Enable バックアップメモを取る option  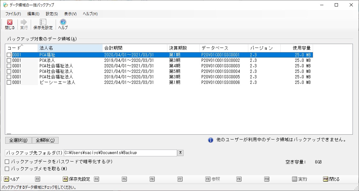[7, 169]
